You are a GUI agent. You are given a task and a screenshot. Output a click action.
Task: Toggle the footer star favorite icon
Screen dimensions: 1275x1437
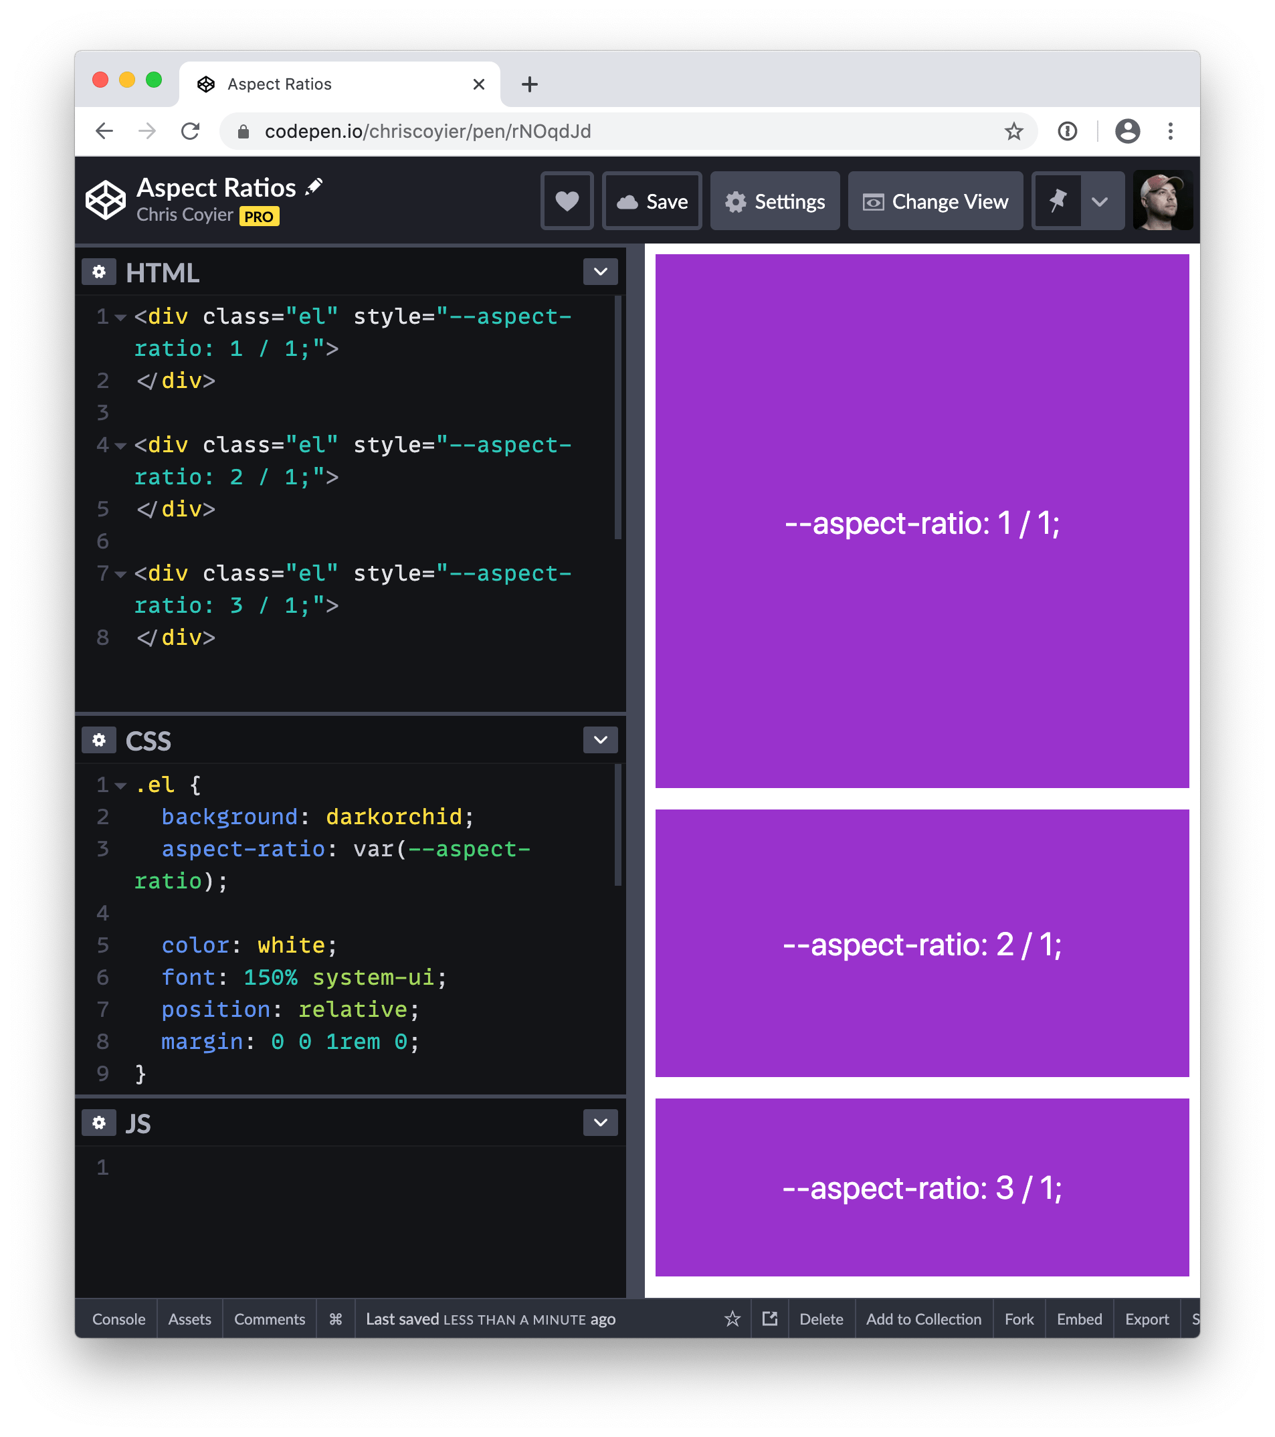(732, 1319)
